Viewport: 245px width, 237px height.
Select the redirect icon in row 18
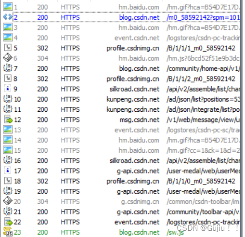point(8,181)
